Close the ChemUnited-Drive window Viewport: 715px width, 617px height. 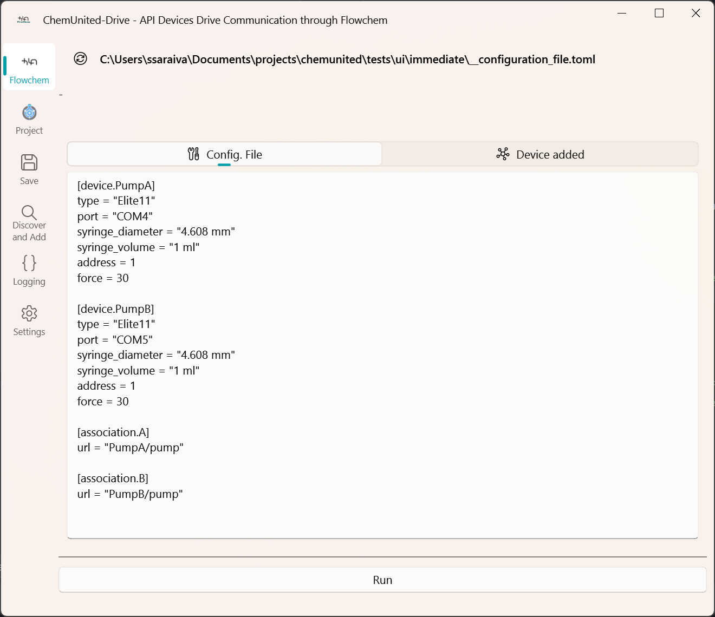pos(696,13)
